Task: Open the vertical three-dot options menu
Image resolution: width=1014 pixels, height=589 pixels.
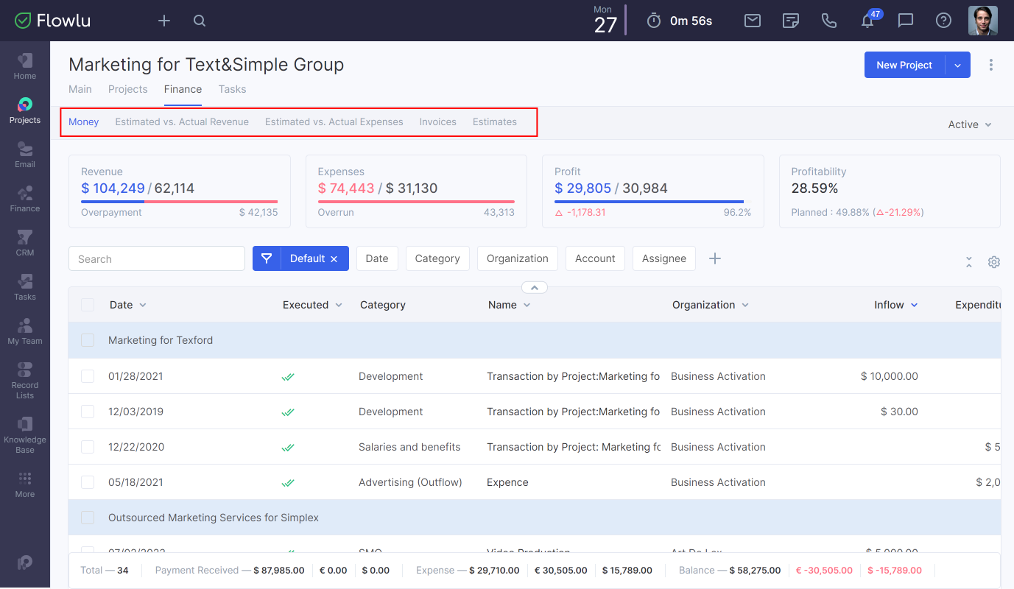Action: [991, 65]
